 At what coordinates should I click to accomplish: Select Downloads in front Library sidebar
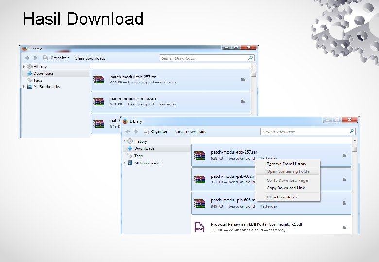(x=144, y=148)
